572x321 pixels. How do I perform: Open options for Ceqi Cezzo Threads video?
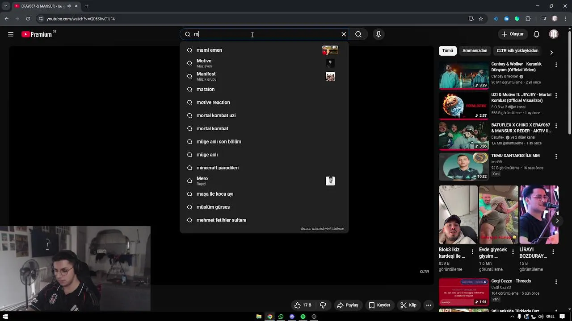556,282
